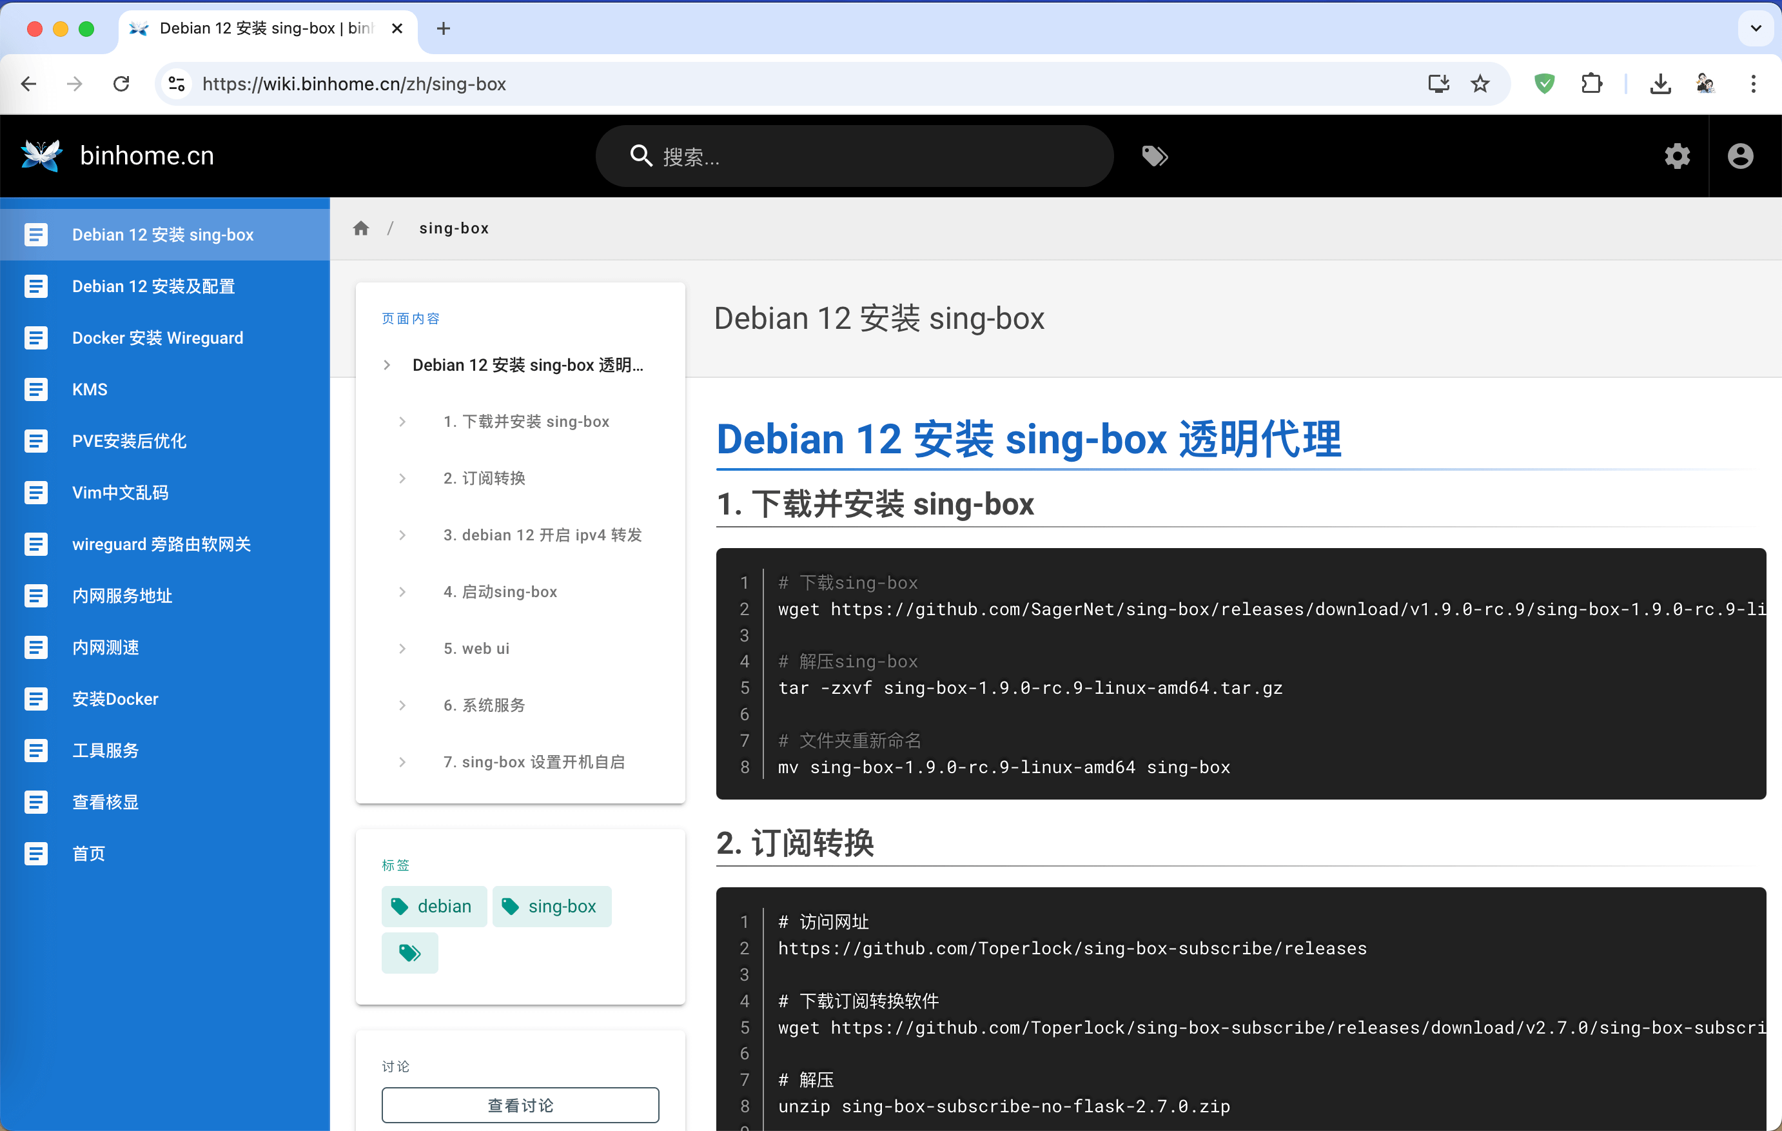Go forward with the browser forward arrow
1782x1131 pixels.
tap(75, 84)
